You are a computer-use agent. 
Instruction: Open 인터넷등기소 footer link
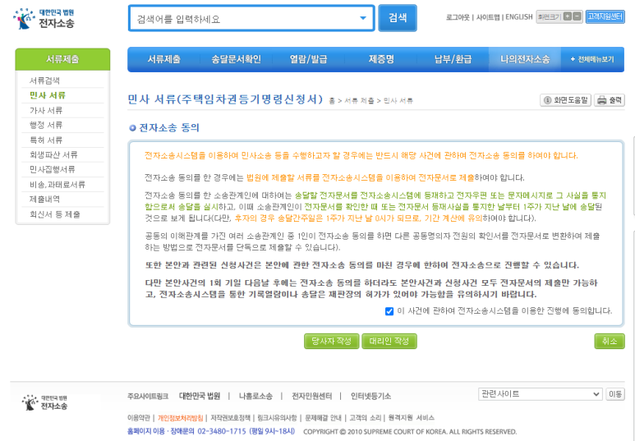370,396
